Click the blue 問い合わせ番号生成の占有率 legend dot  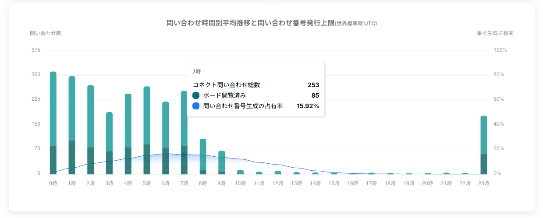tap(196, 106)
